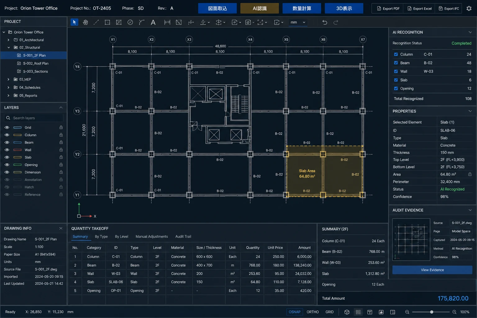
Task: Uncheck Beam recognition checkbox
Action: [396, 63]
